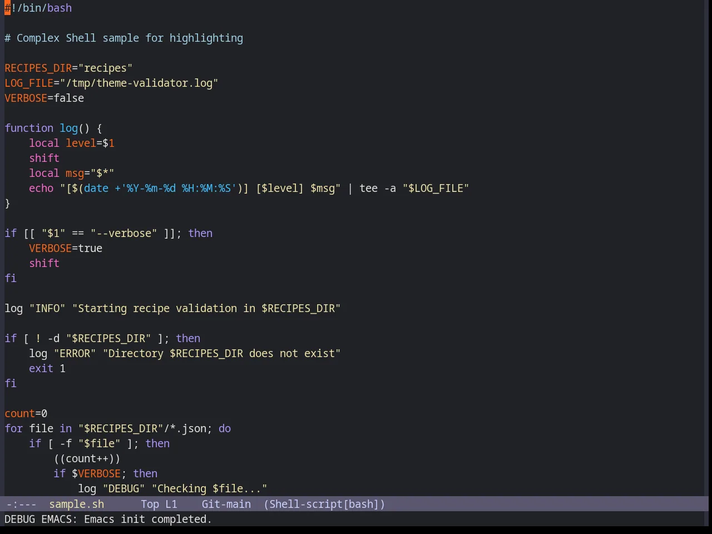Click the count=0 assignment
The image size is (712, 534).
pyautogui.click(x=26, y=414)
